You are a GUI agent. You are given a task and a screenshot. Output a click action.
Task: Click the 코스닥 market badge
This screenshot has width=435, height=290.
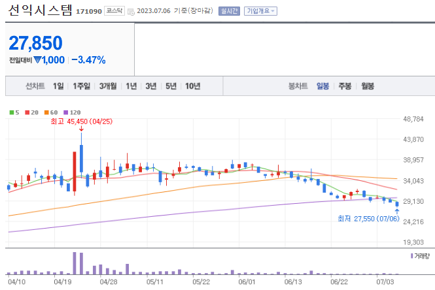114,11
